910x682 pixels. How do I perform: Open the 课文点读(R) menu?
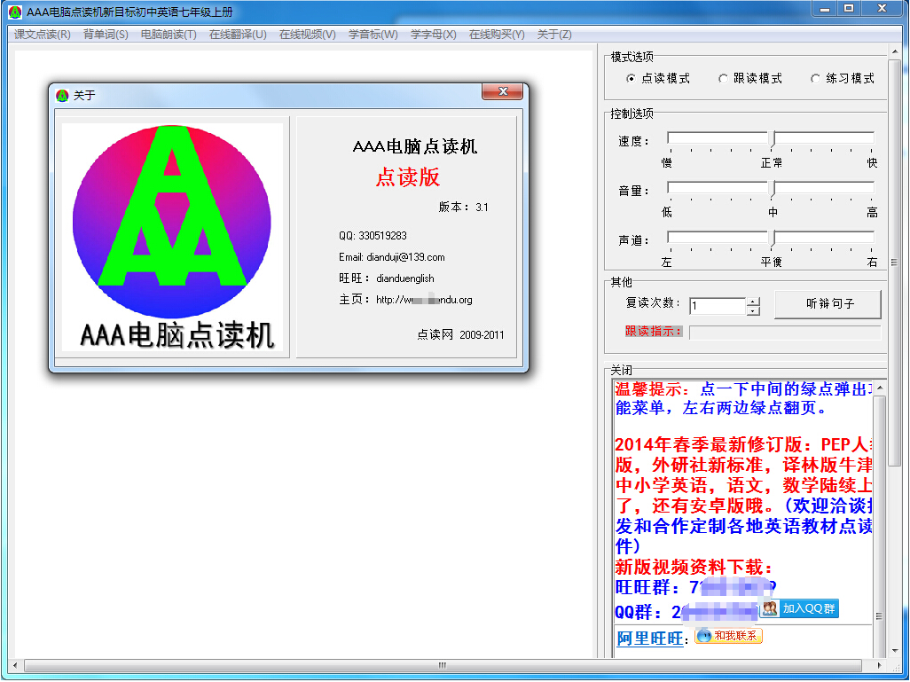[x=43, y=35]
